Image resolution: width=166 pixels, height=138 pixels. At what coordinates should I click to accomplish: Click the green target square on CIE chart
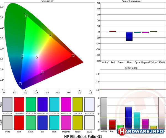coord(27,16)
